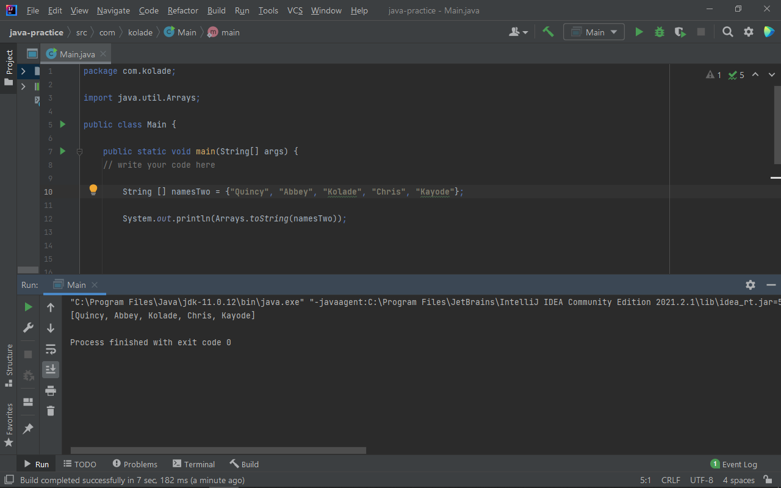
Task: Collapse the main method fold marker
Action: point(79,151)
